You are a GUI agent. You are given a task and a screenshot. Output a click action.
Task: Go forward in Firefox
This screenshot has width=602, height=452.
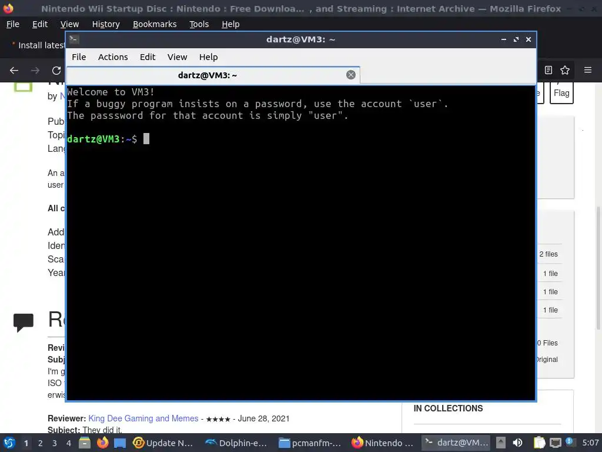35,71
